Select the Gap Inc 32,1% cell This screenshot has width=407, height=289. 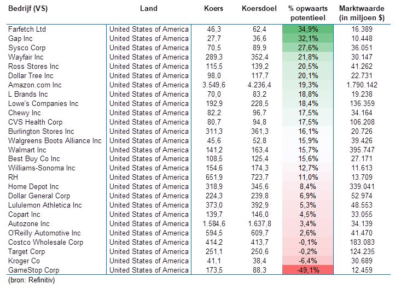[x=306, y=38]
